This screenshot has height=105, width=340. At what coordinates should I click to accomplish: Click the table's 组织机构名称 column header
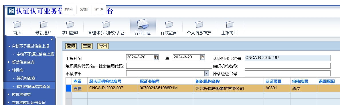click(x=229, y=81)
